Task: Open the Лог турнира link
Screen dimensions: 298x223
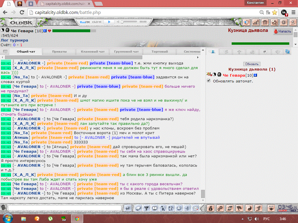Action: pos(14,40)
